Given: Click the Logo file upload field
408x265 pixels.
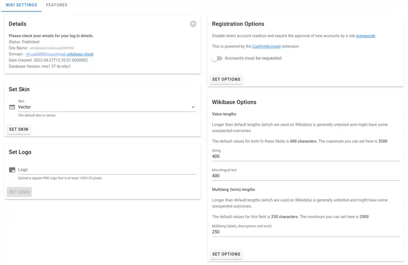Looking at the screenshot, I should [106, 170].
